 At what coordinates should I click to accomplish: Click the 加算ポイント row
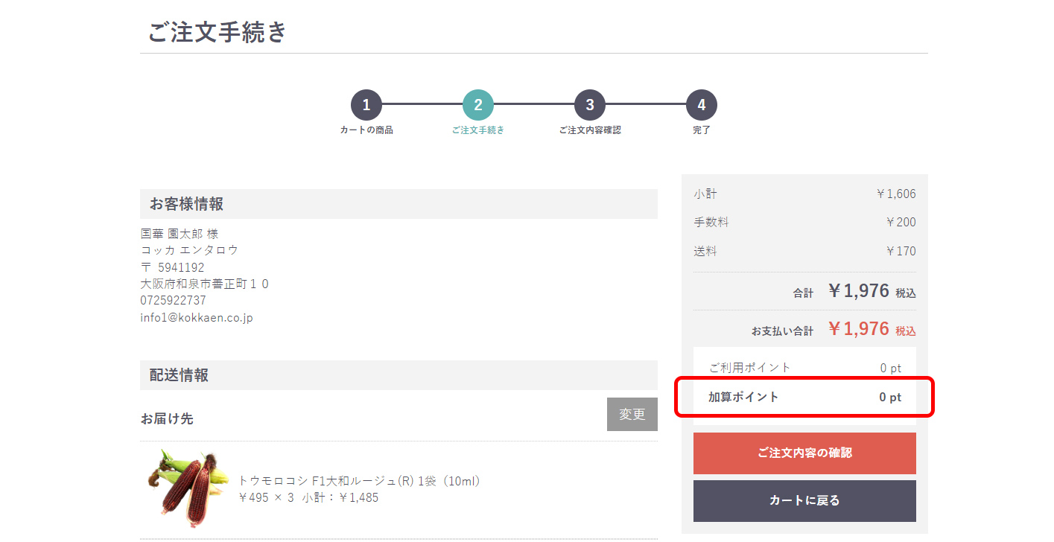pos(804,398)
